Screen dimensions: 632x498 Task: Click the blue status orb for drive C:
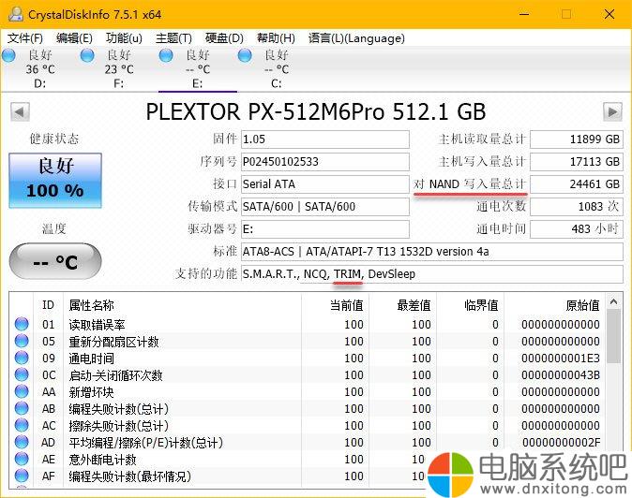click(x=245, y=55)
